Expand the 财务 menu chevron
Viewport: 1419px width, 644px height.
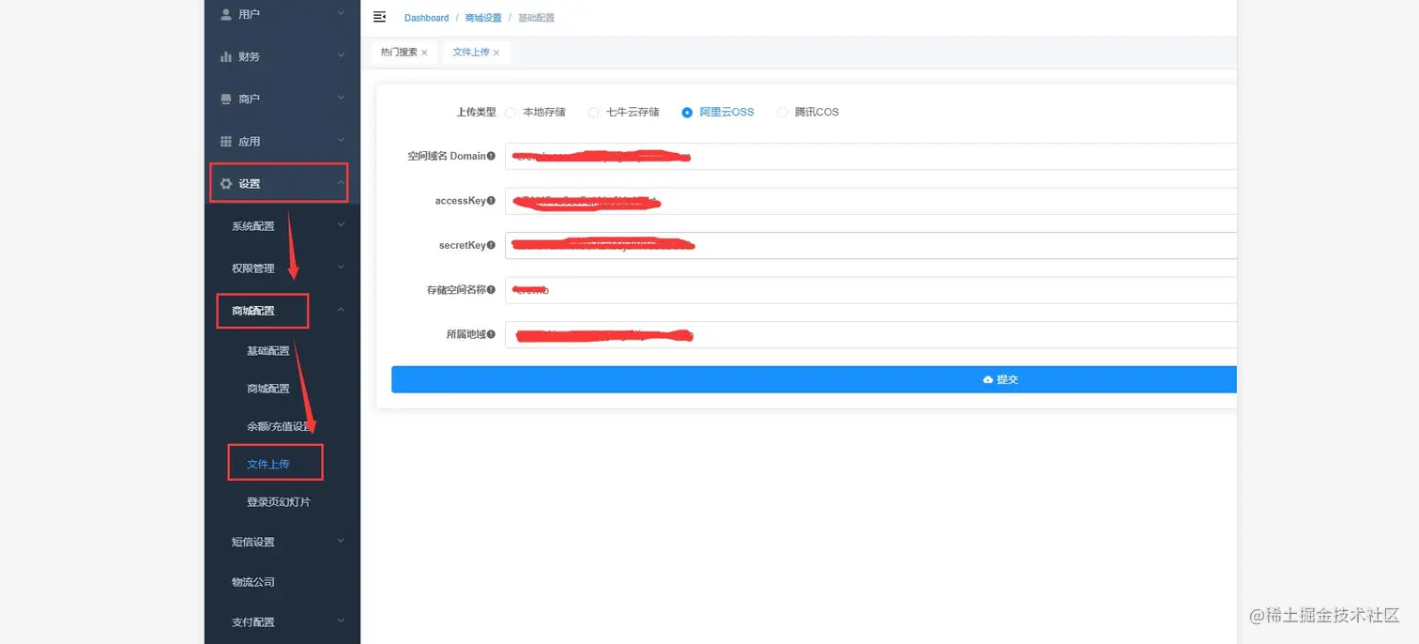341,55
